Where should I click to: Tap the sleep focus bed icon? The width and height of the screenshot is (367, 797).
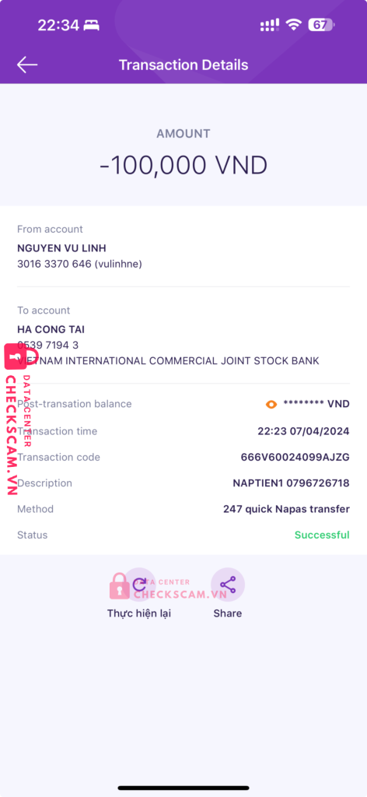click(x=92, y=25)
